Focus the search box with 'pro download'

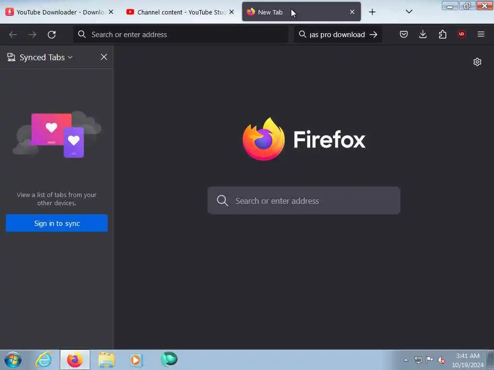coord(337,34)
